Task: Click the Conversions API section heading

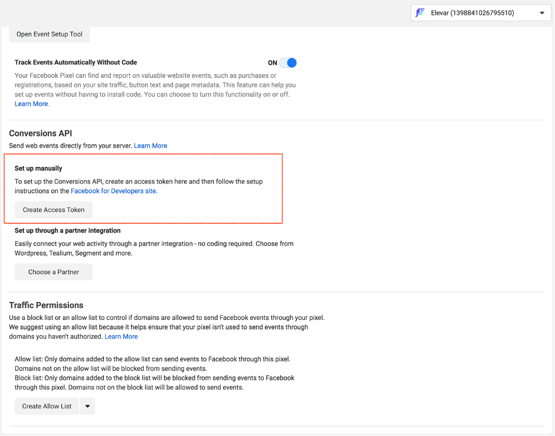Action: coord(41,133)
